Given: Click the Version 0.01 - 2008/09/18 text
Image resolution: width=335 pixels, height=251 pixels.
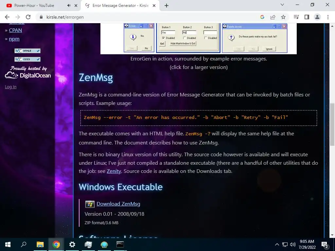Looking at the screenshot, I should click(x=114, y=214).
